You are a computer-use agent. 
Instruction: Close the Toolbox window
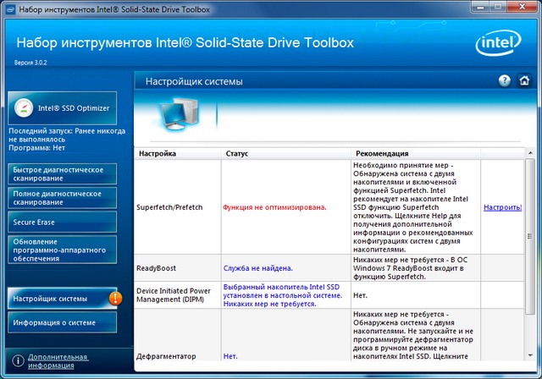click(523, 6)
